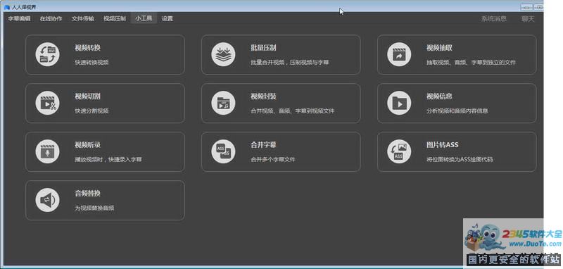This screenshot has height=269, width=563.
Task: Click the 音频替换 speaker icon
Action: [48, 200]
